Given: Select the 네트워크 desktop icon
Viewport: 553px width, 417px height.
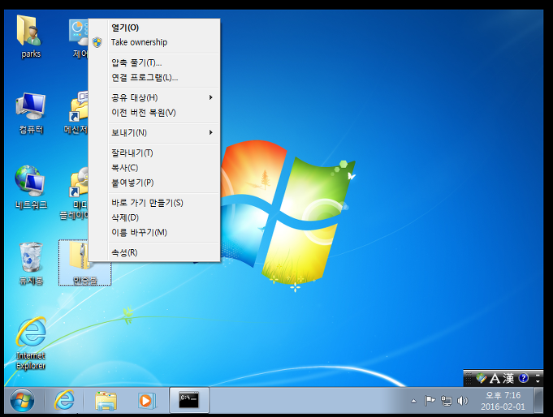Looking at the screenshot, I should point(31,187).
